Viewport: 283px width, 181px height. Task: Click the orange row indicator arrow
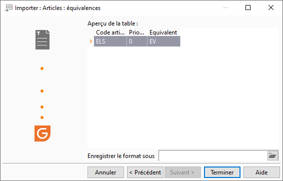coord(91,41)
